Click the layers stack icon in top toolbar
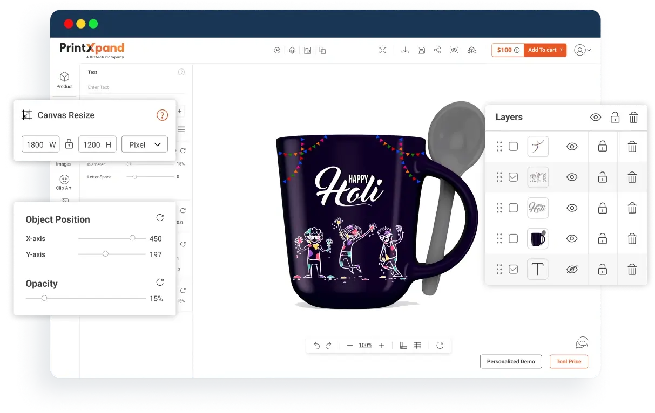This screenshot has width=655, height=413. 292,50
